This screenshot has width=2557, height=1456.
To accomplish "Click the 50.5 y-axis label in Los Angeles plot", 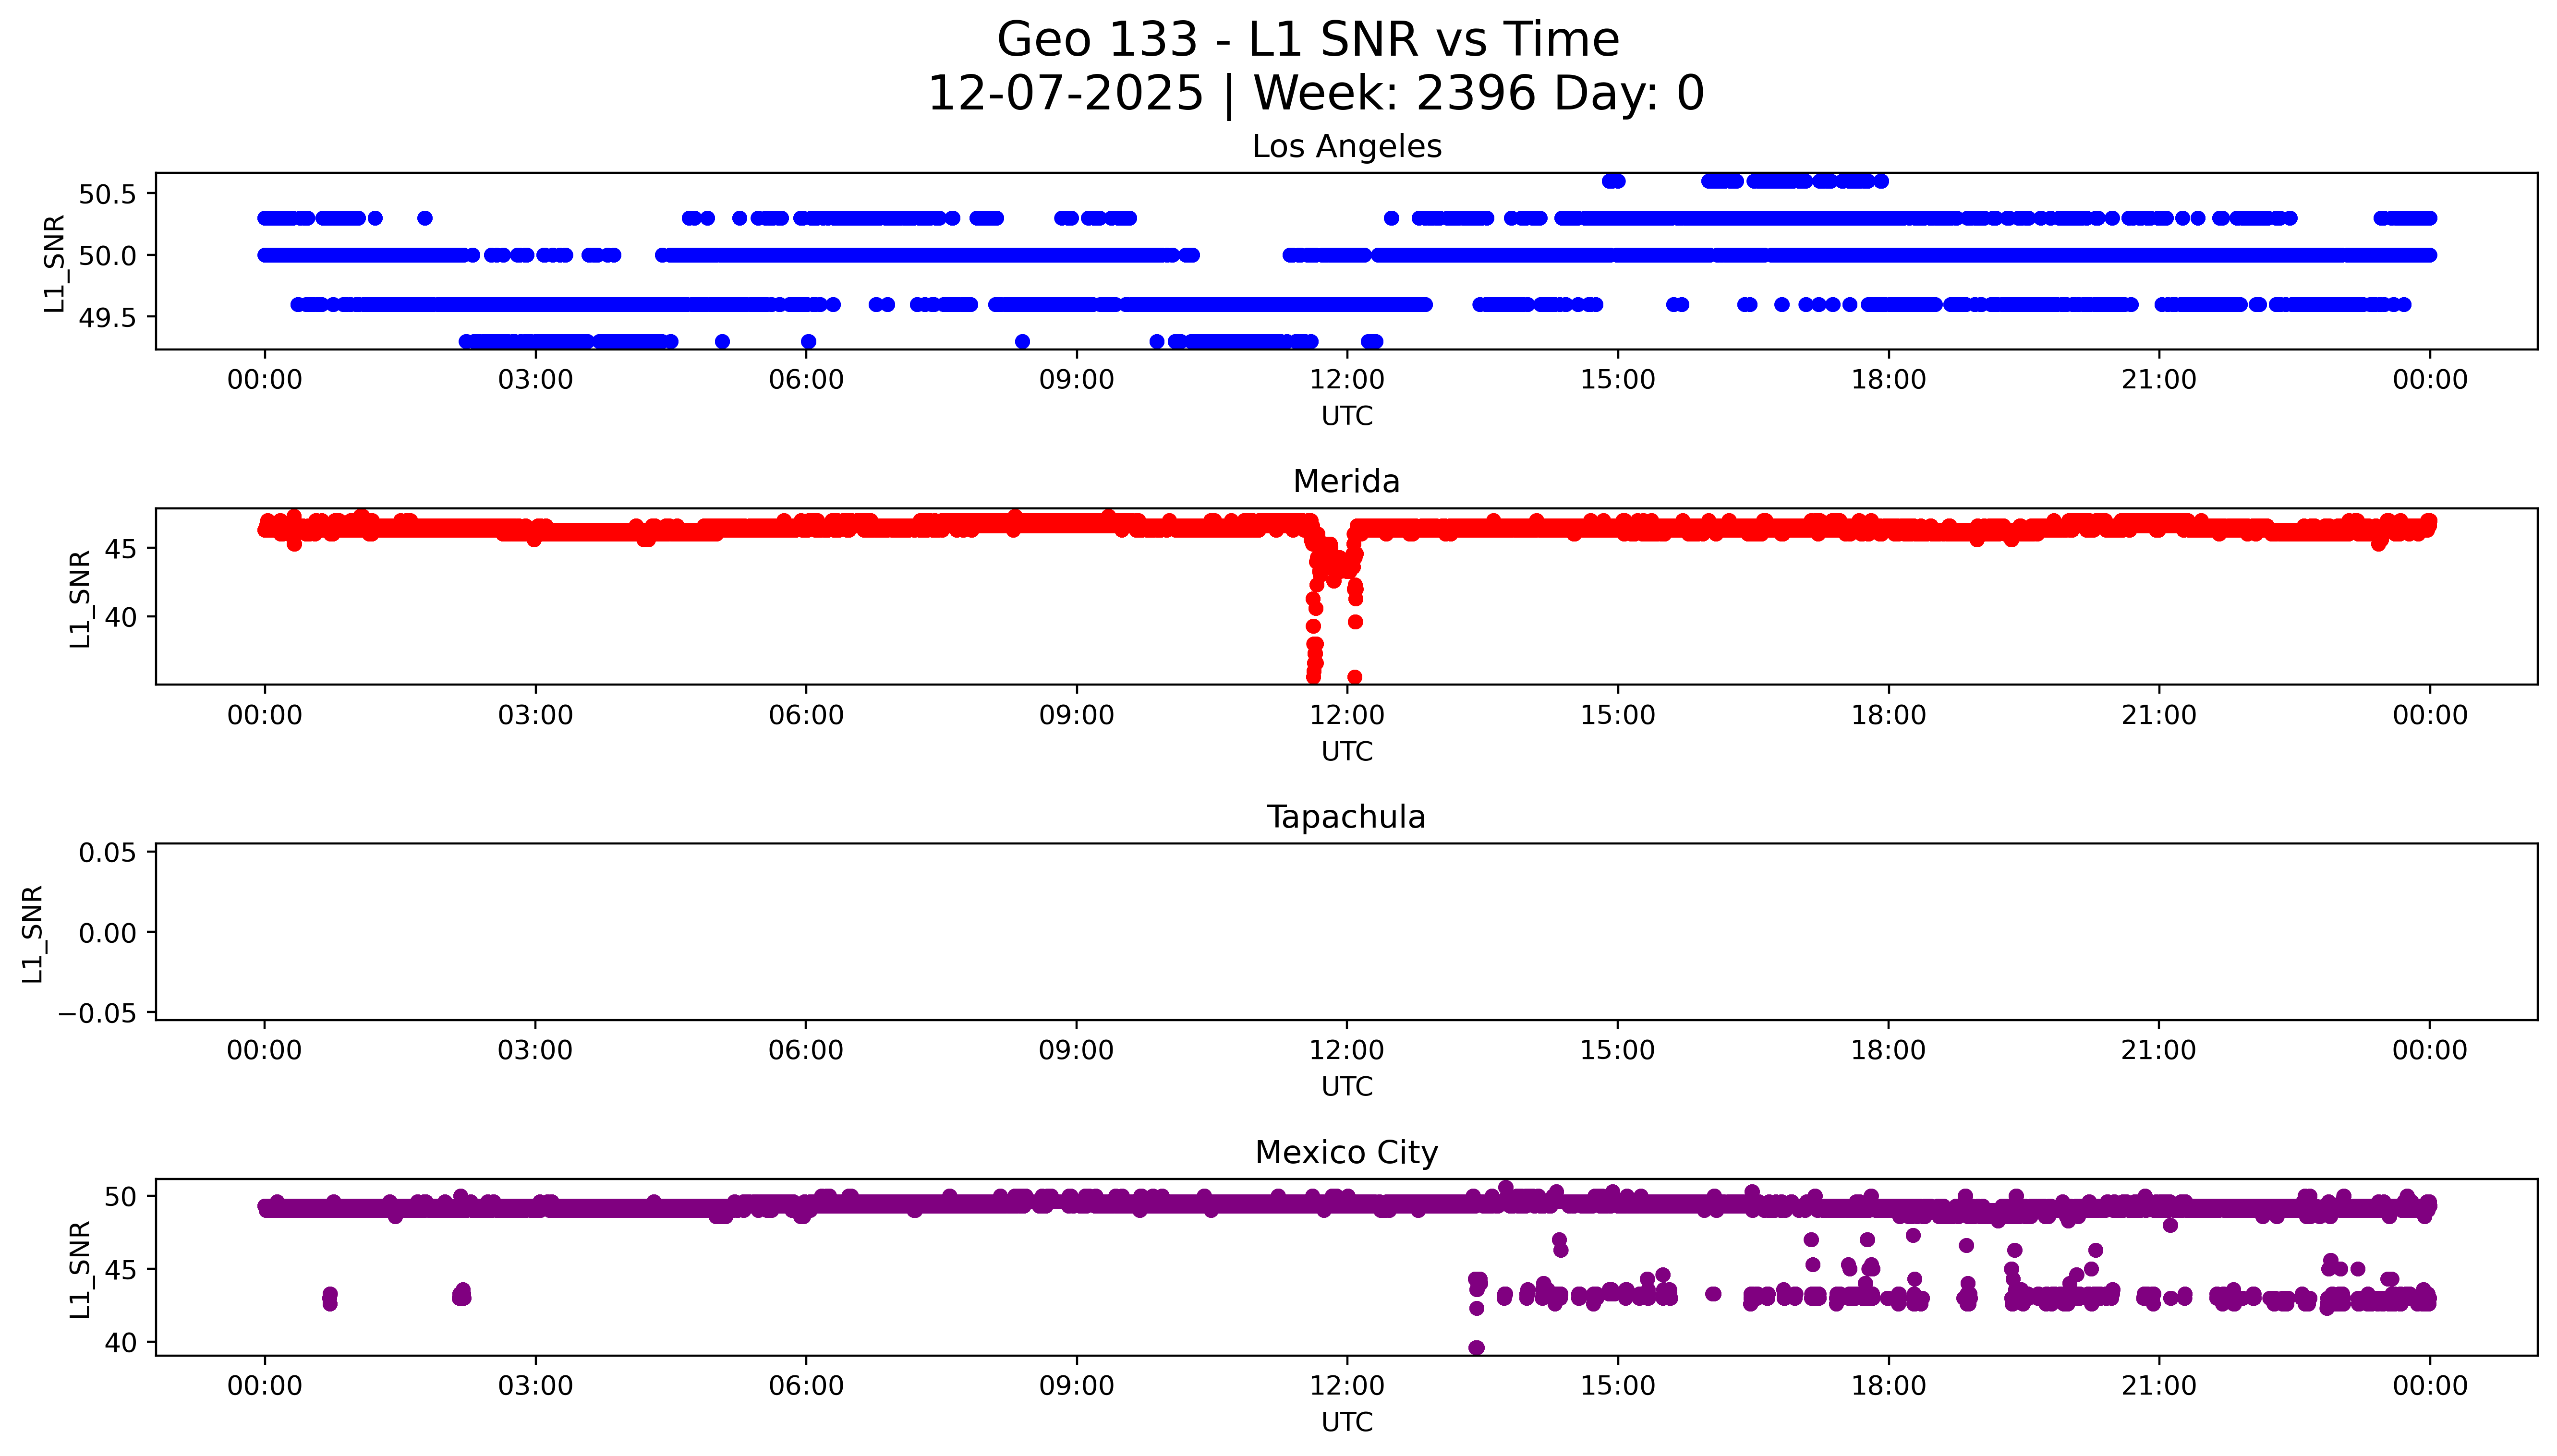I will tap(107, 194).
